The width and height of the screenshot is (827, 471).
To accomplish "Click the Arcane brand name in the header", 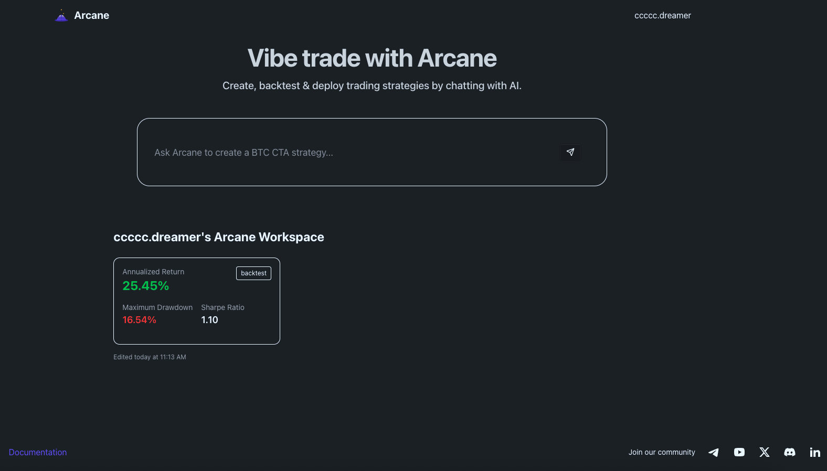I will point(91,15).
